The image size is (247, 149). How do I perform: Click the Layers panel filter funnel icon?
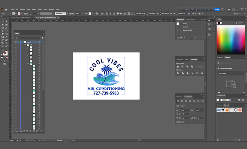[x=42, y=38]
